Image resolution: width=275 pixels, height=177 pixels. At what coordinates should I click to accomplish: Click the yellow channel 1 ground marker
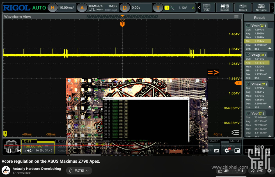pyautogui.click(x=5, y=134)
